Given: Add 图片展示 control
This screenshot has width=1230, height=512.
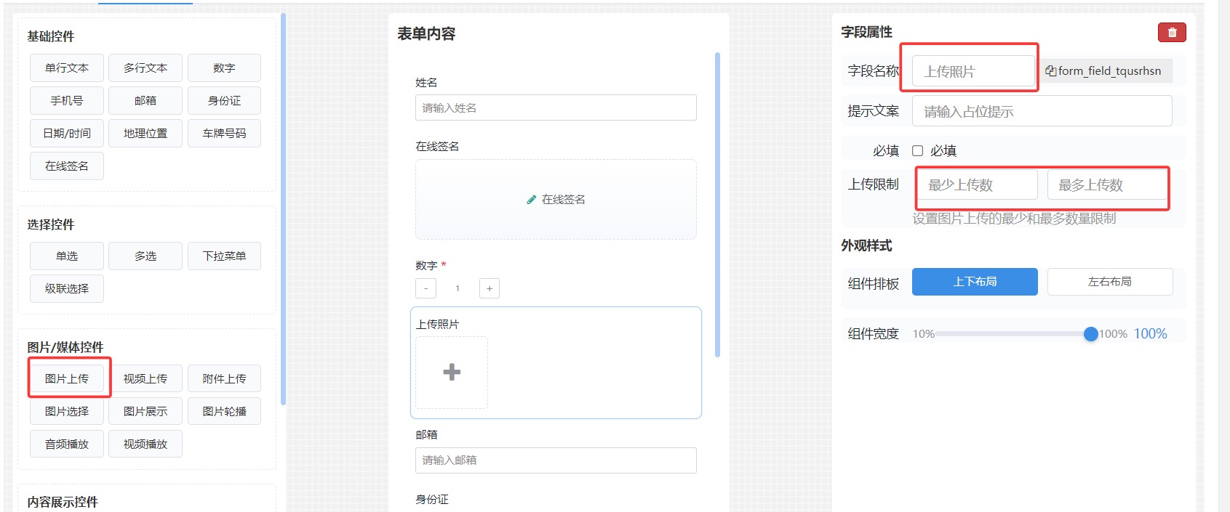Looking at the screenshot, I should tap(145, 411).
